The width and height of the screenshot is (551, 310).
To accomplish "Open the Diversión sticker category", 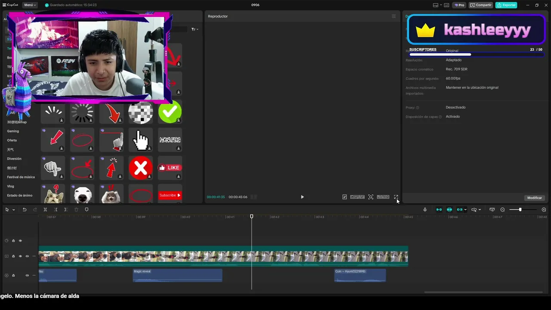I will coord(14,159).
